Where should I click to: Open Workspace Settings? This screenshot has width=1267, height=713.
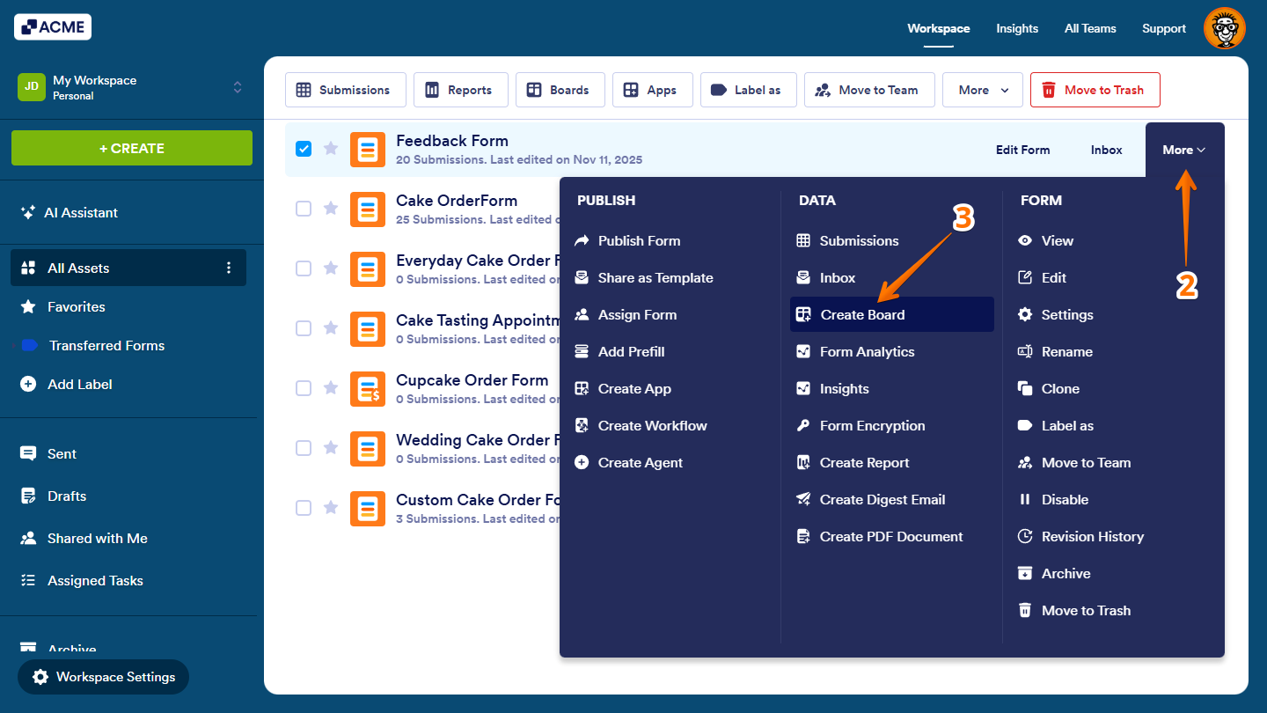click(x=103, y=677)
